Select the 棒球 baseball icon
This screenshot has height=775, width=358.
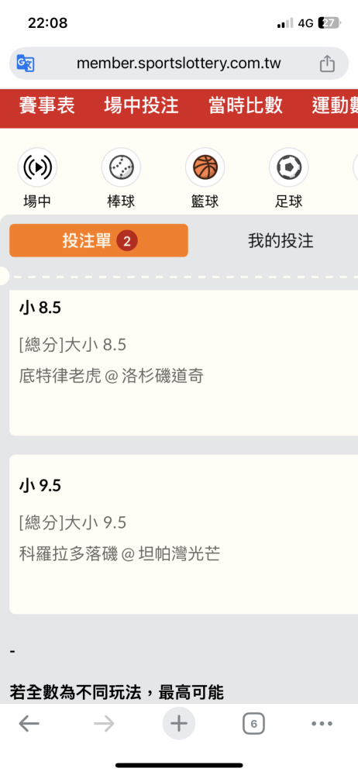coord(121,167)
